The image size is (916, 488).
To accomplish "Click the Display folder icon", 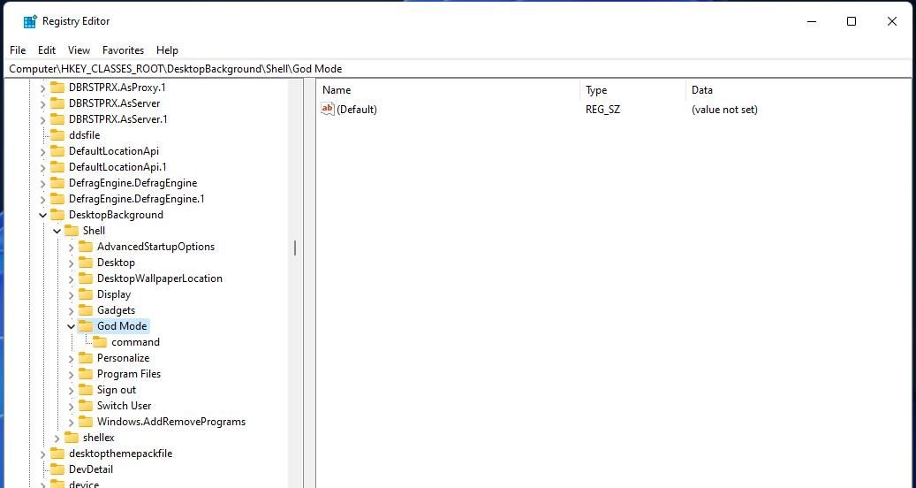I will point(86,294).
